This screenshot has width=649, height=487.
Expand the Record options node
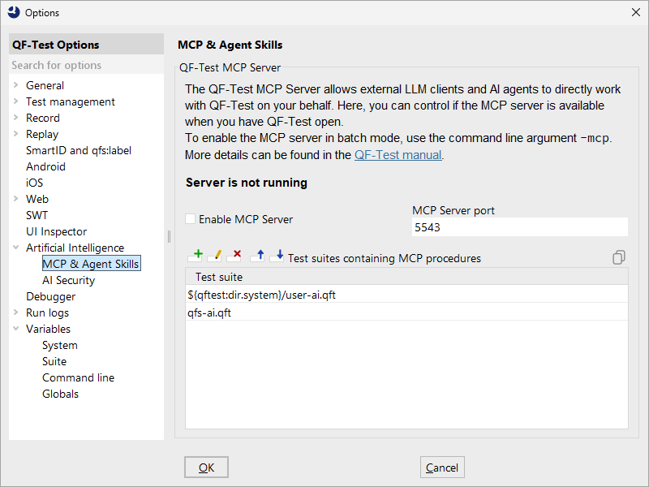(15, 118)
